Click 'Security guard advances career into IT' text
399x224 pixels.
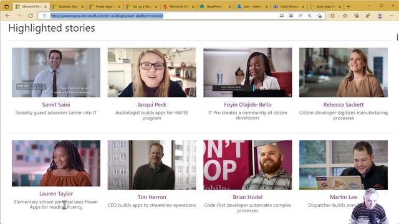[x=56, y=113]
